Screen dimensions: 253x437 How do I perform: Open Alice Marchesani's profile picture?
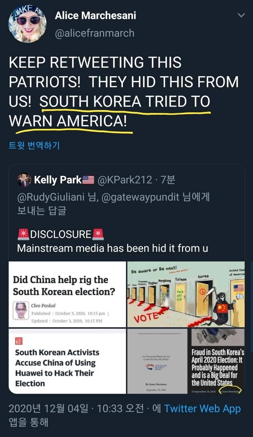tap(27, 24)
